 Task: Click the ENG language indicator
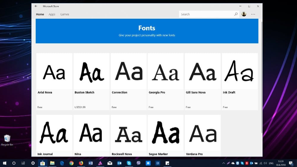click(x=271, y=163)
